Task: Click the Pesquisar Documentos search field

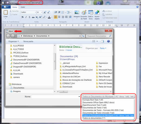Action: tap(98, 36)
